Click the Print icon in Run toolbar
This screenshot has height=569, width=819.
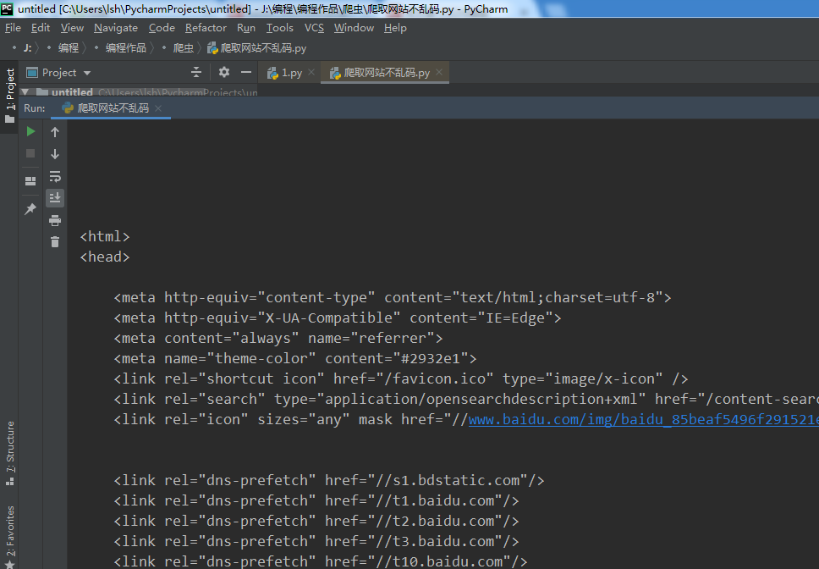55,220
